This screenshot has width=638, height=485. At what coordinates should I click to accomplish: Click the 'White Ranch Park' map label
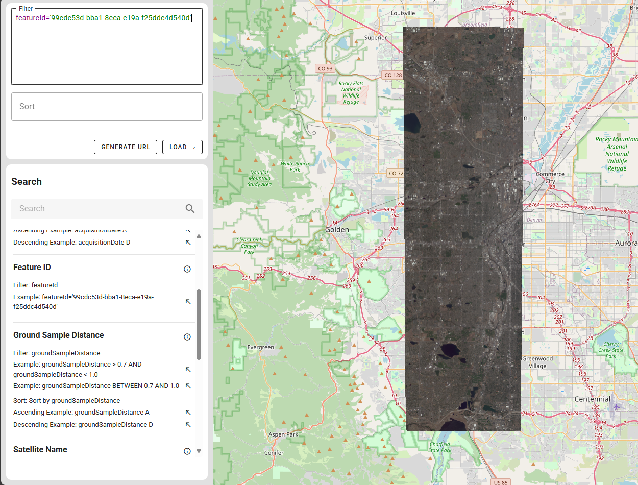click(x=295, y=167)
